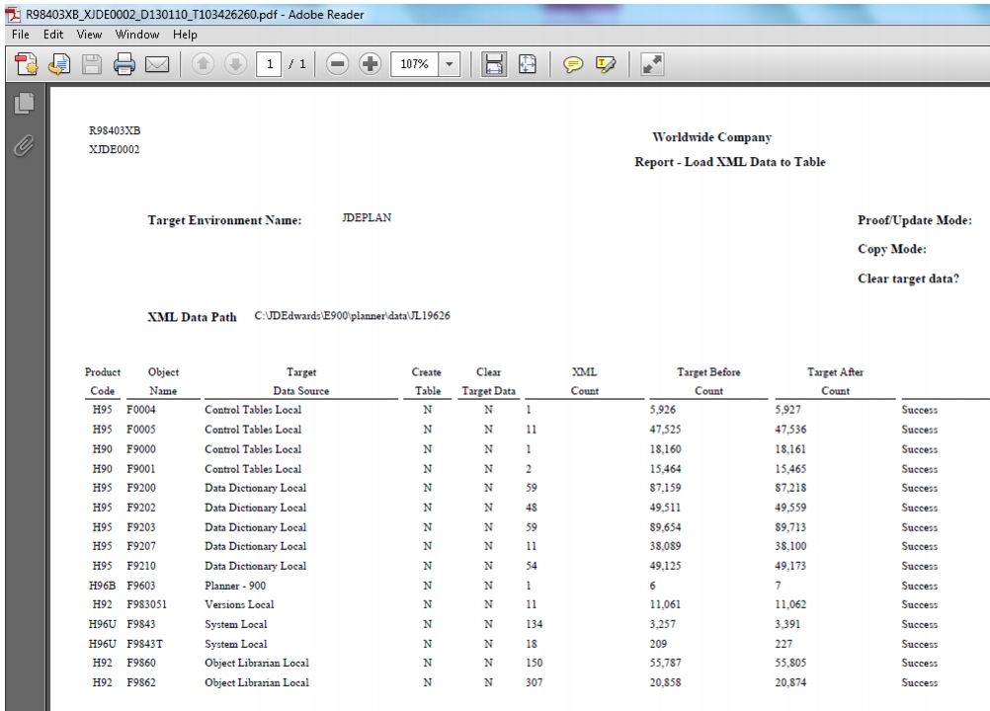Open the zoom percentage dropdown arrow
The image size is (990, 711).
[x=449, y=64]
